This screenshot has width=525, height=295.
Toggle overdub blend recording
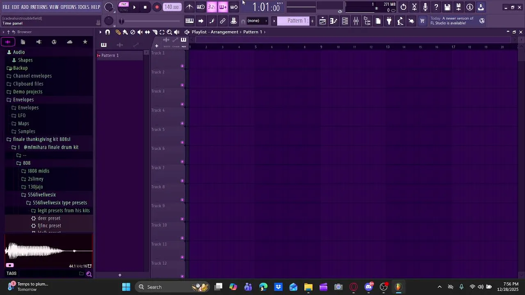223,7
